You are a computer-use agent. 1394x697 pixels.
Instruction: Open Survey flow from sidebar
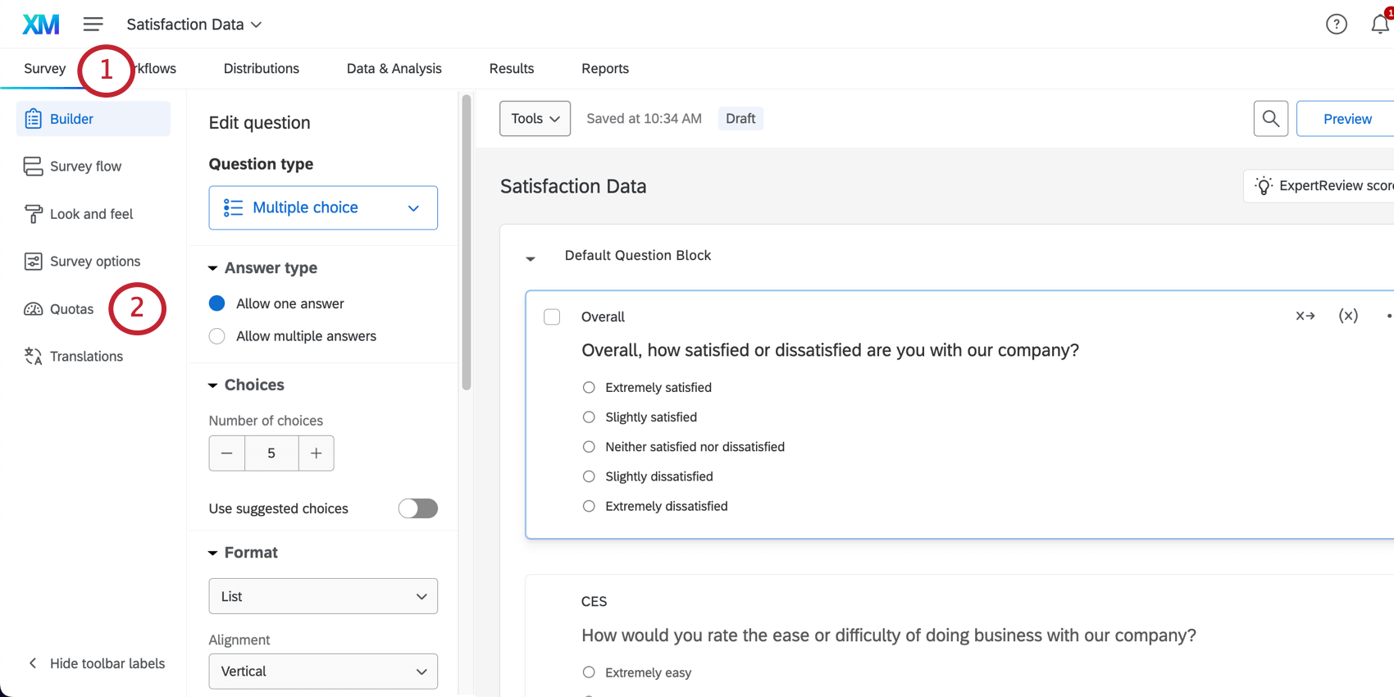(x=85, y=166)
